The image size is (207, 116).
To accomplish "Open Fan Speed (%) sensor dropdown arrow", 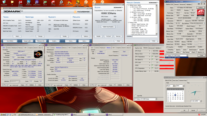I will point(150,60).
